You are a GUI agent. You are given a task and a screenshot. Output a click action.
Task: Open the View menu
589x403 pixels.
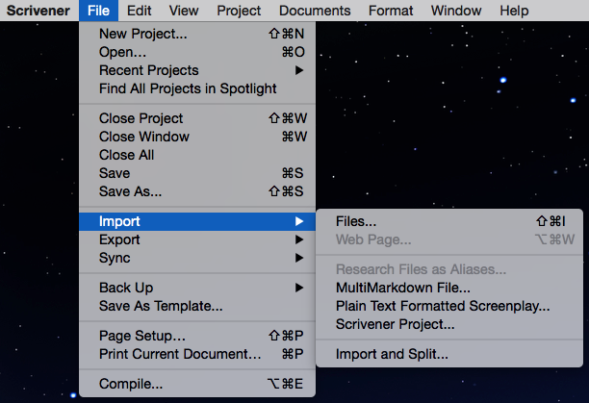coord(183,11)
